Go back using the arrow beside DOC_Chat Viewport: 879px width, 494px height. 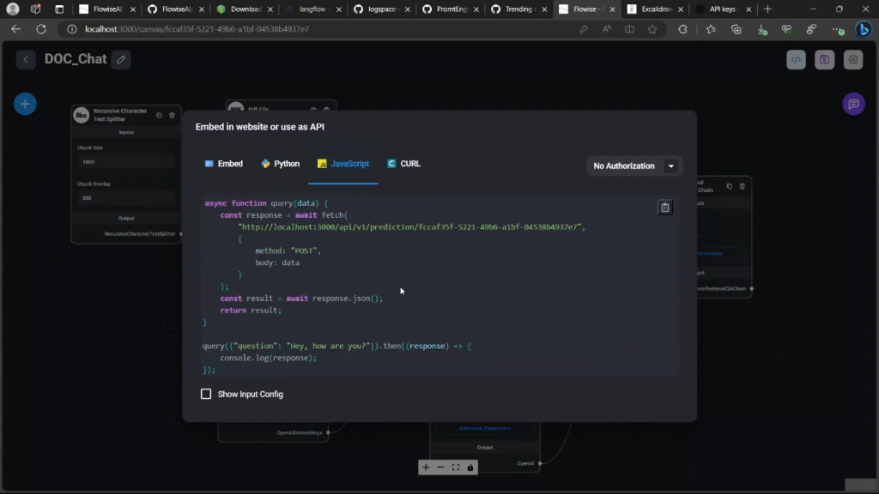click(27, 60)
